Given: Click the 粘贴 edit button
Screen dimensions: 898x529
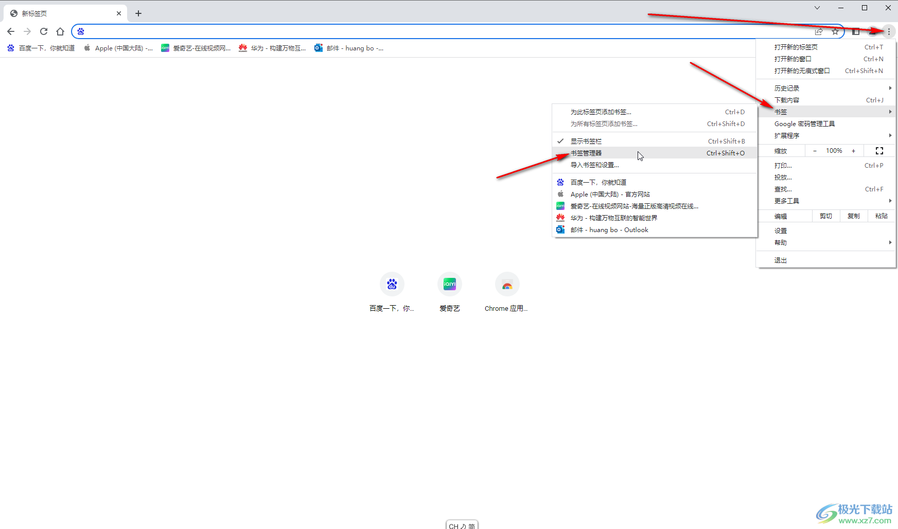Looking at the screenshot, I should tap(882, 216).
